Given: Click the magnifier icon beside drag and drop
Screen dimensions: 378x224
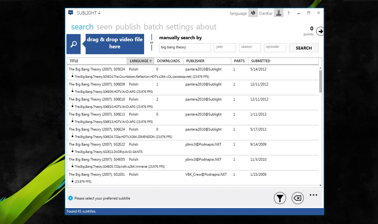Looking at the screenshot, I should (x=73, y=44).
